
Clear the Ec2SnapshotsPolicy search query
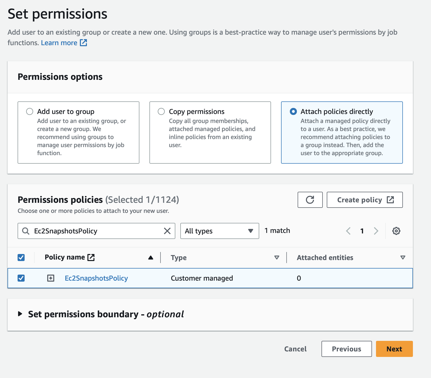[x=167, y=231]
